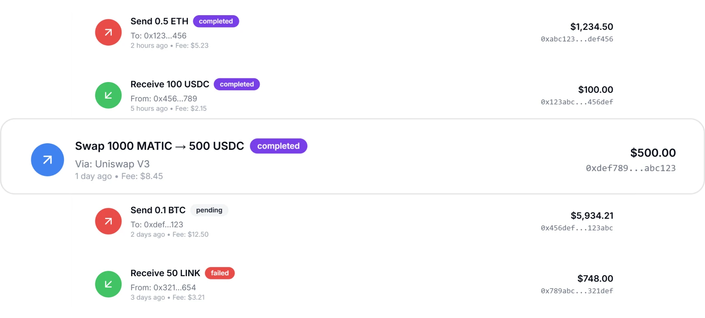
Task: Click the completed badge on Send 0.5 ETH
Action: (216, 21)
